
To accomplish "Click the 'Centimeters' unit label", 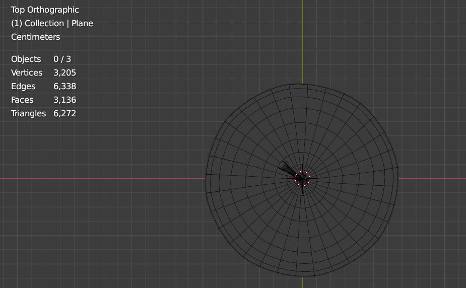I will coord(36,37).
